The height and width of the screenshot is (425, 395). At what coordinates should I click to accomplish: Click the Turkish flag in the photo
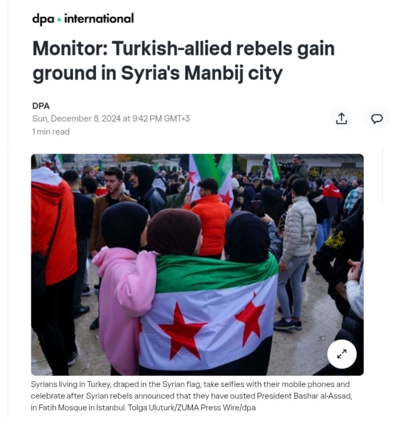point(332,191)
